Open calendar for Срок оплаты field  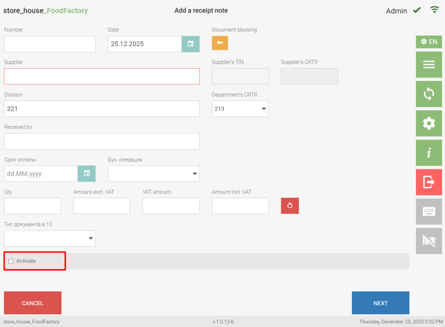(x=87, y=173)
